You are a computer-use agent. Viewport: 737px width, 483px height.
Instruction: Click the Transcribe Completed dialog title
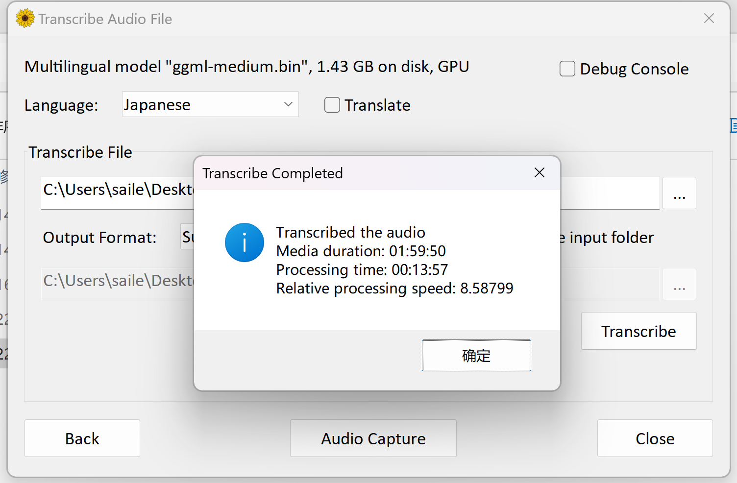273,173
